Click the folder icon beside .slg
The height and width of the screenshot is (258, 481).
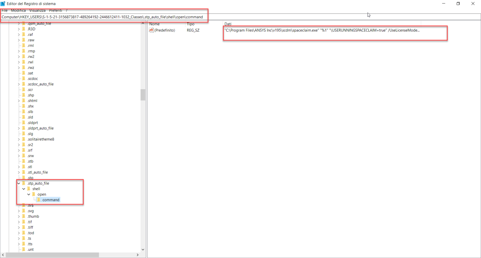tap(24, 134)
